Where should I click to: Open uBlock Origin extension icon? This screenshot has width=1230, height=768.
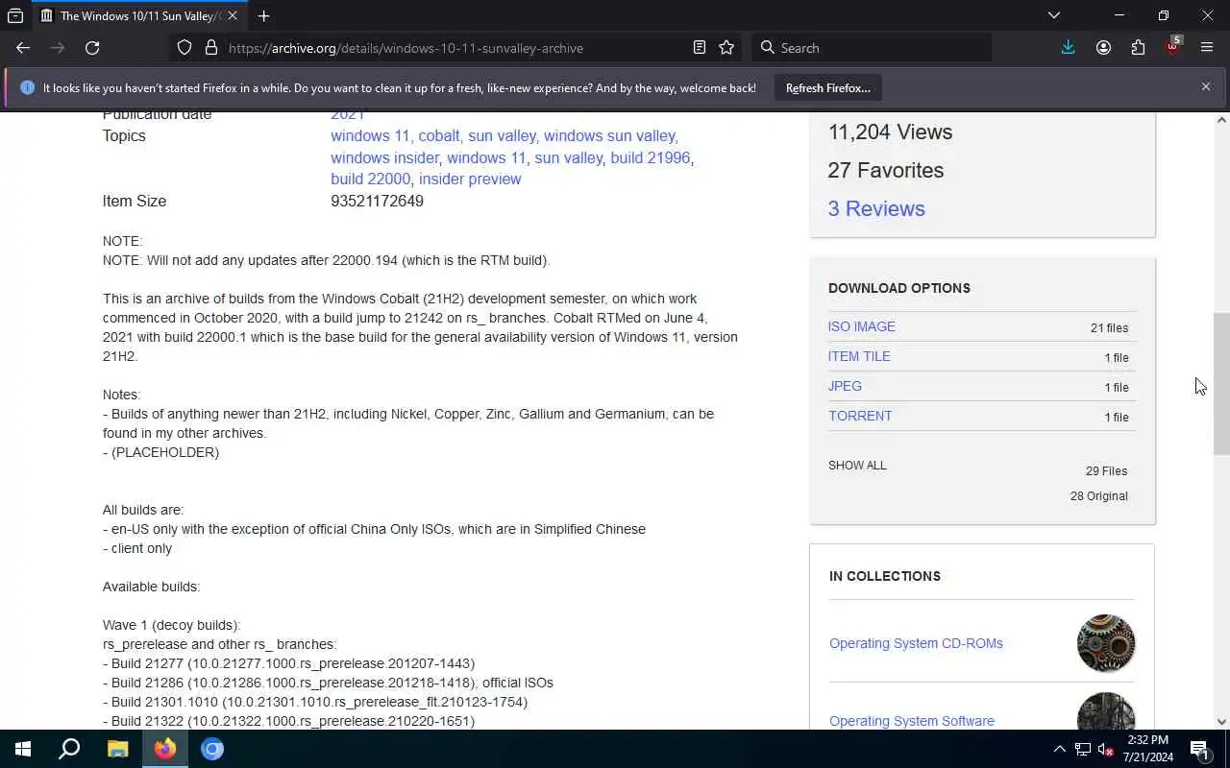(1172, 46)
